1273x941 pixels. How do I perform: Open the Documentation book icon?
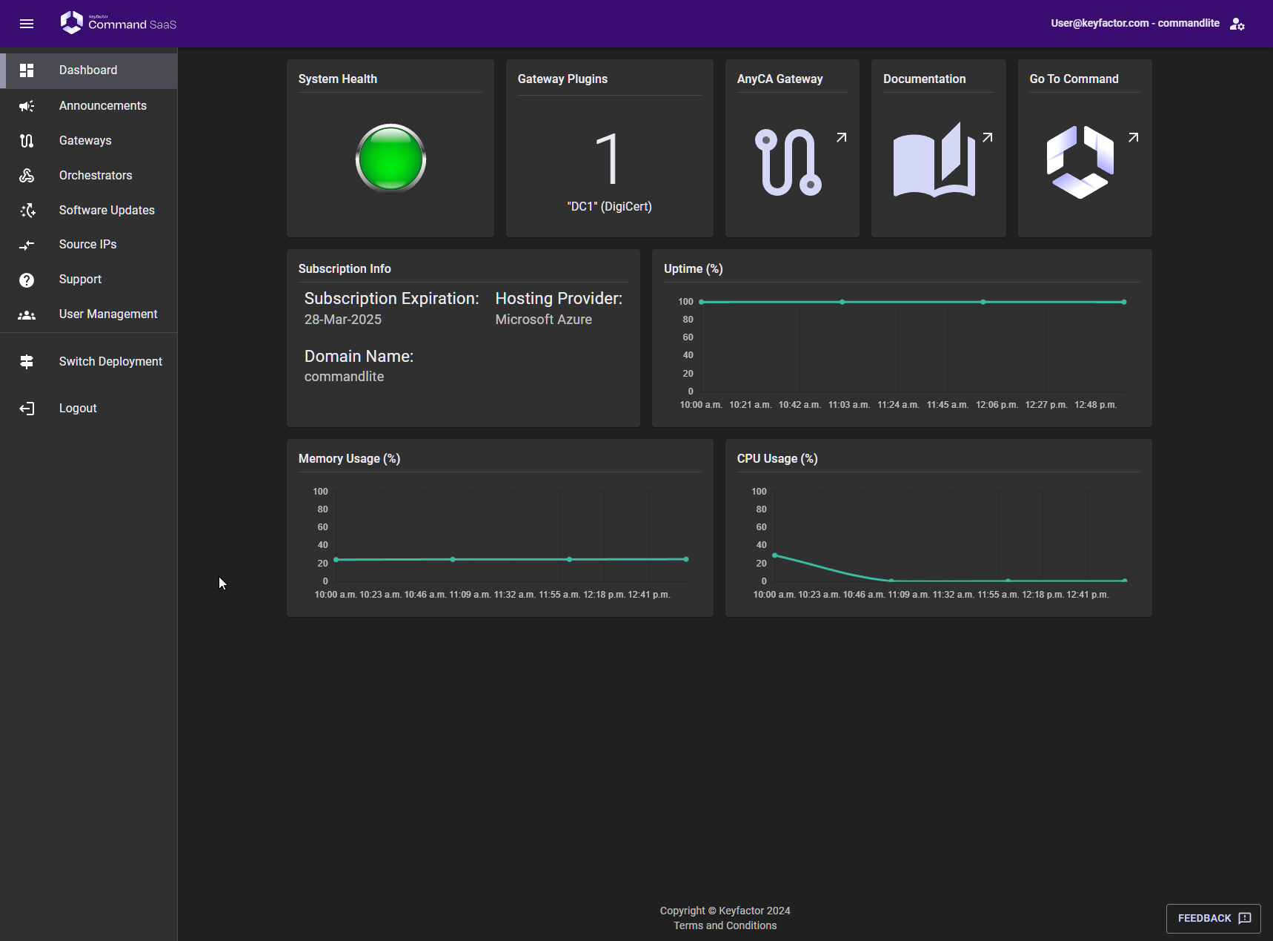[x=934, y=160]
